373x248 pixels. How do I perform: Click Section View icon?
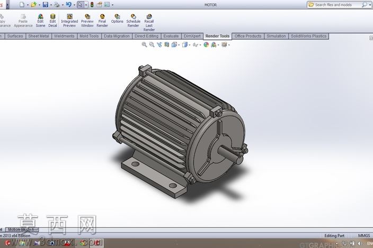(166, 44)
